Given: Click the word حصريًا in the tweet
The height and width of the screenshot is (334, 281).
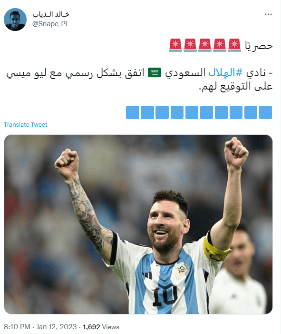Looking at the screenshot, I should (x=259, y=46).
